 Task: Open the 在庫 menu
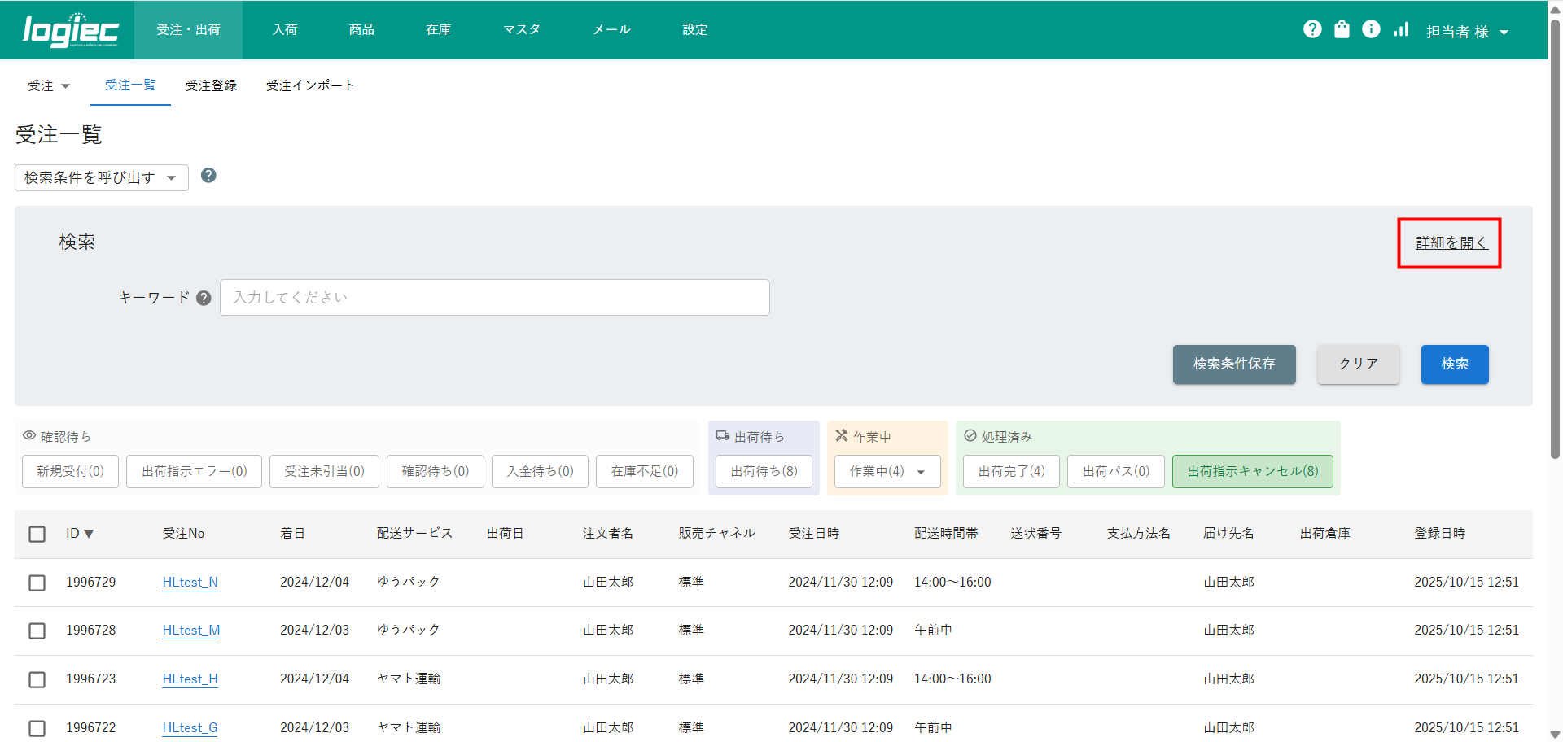[438, 29]
